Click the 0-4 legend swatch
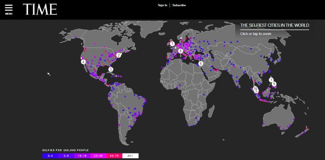 point(50,156)
